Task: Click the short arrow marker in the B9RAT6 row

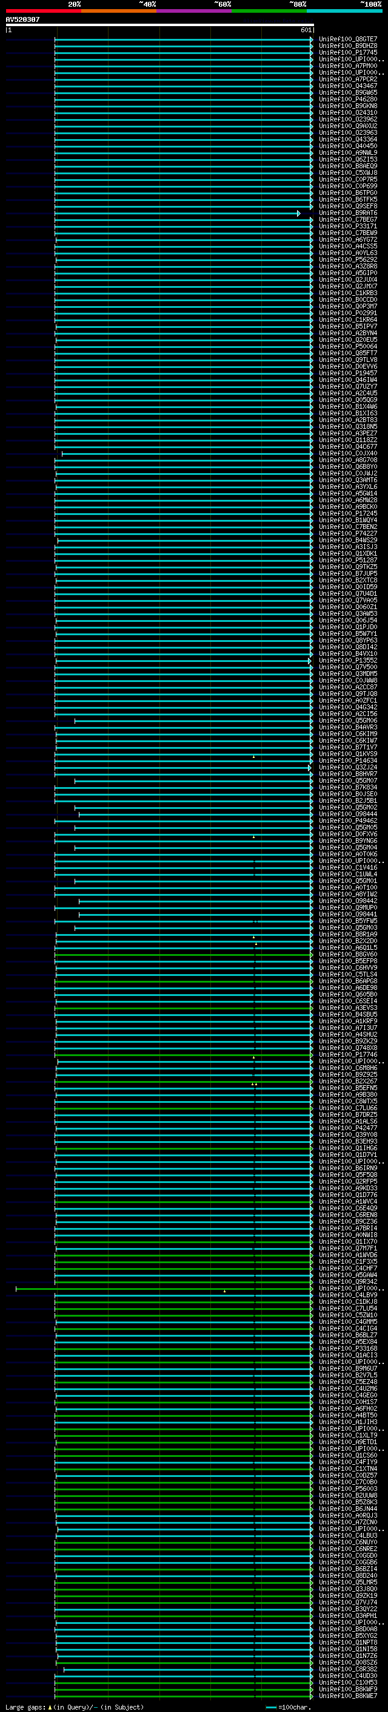Action: 298,213
